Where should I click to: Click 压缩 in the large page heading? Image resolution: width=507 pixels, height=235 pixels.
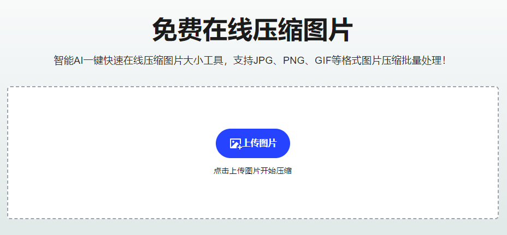278,29
